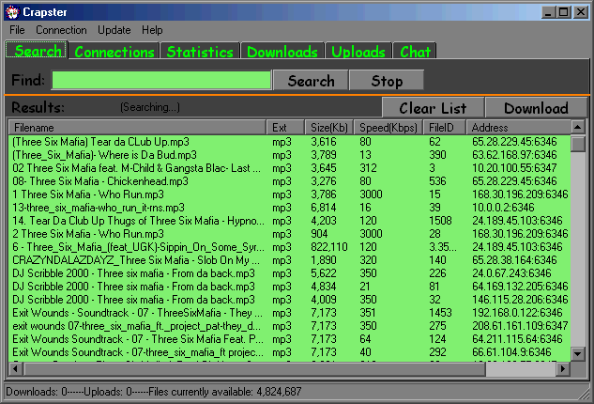Select the DJ Scribble row sized 4,834
The image size is (594, 404).
click(x=289, y=287)
